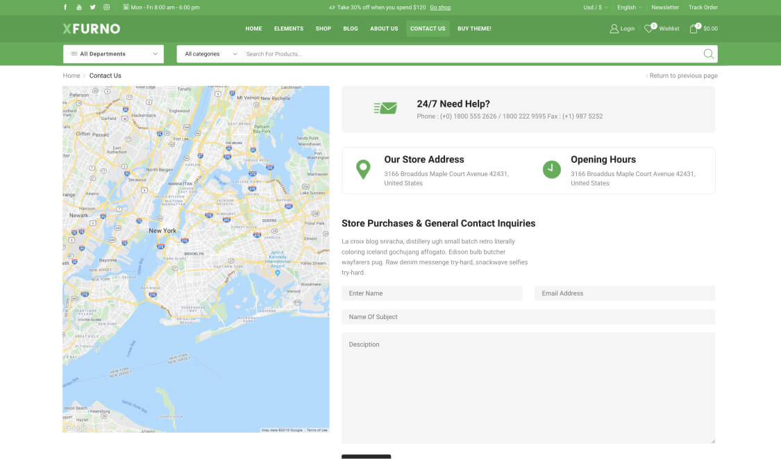
Task: Open the Usd / $ currency selector
Action: [595, 8]
